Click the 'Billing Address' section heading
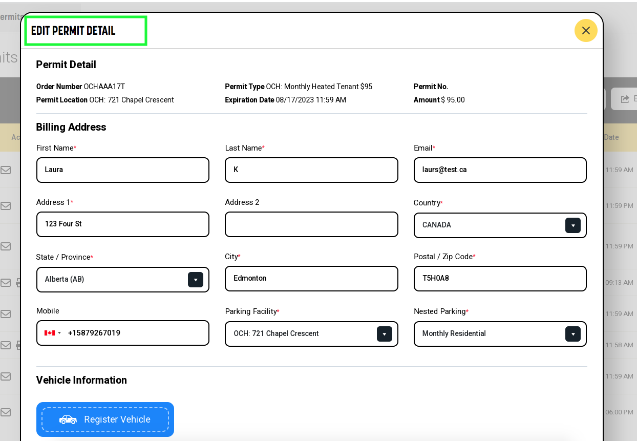The height and width of the screenshot is (441, 637). (x=71, y=127)
